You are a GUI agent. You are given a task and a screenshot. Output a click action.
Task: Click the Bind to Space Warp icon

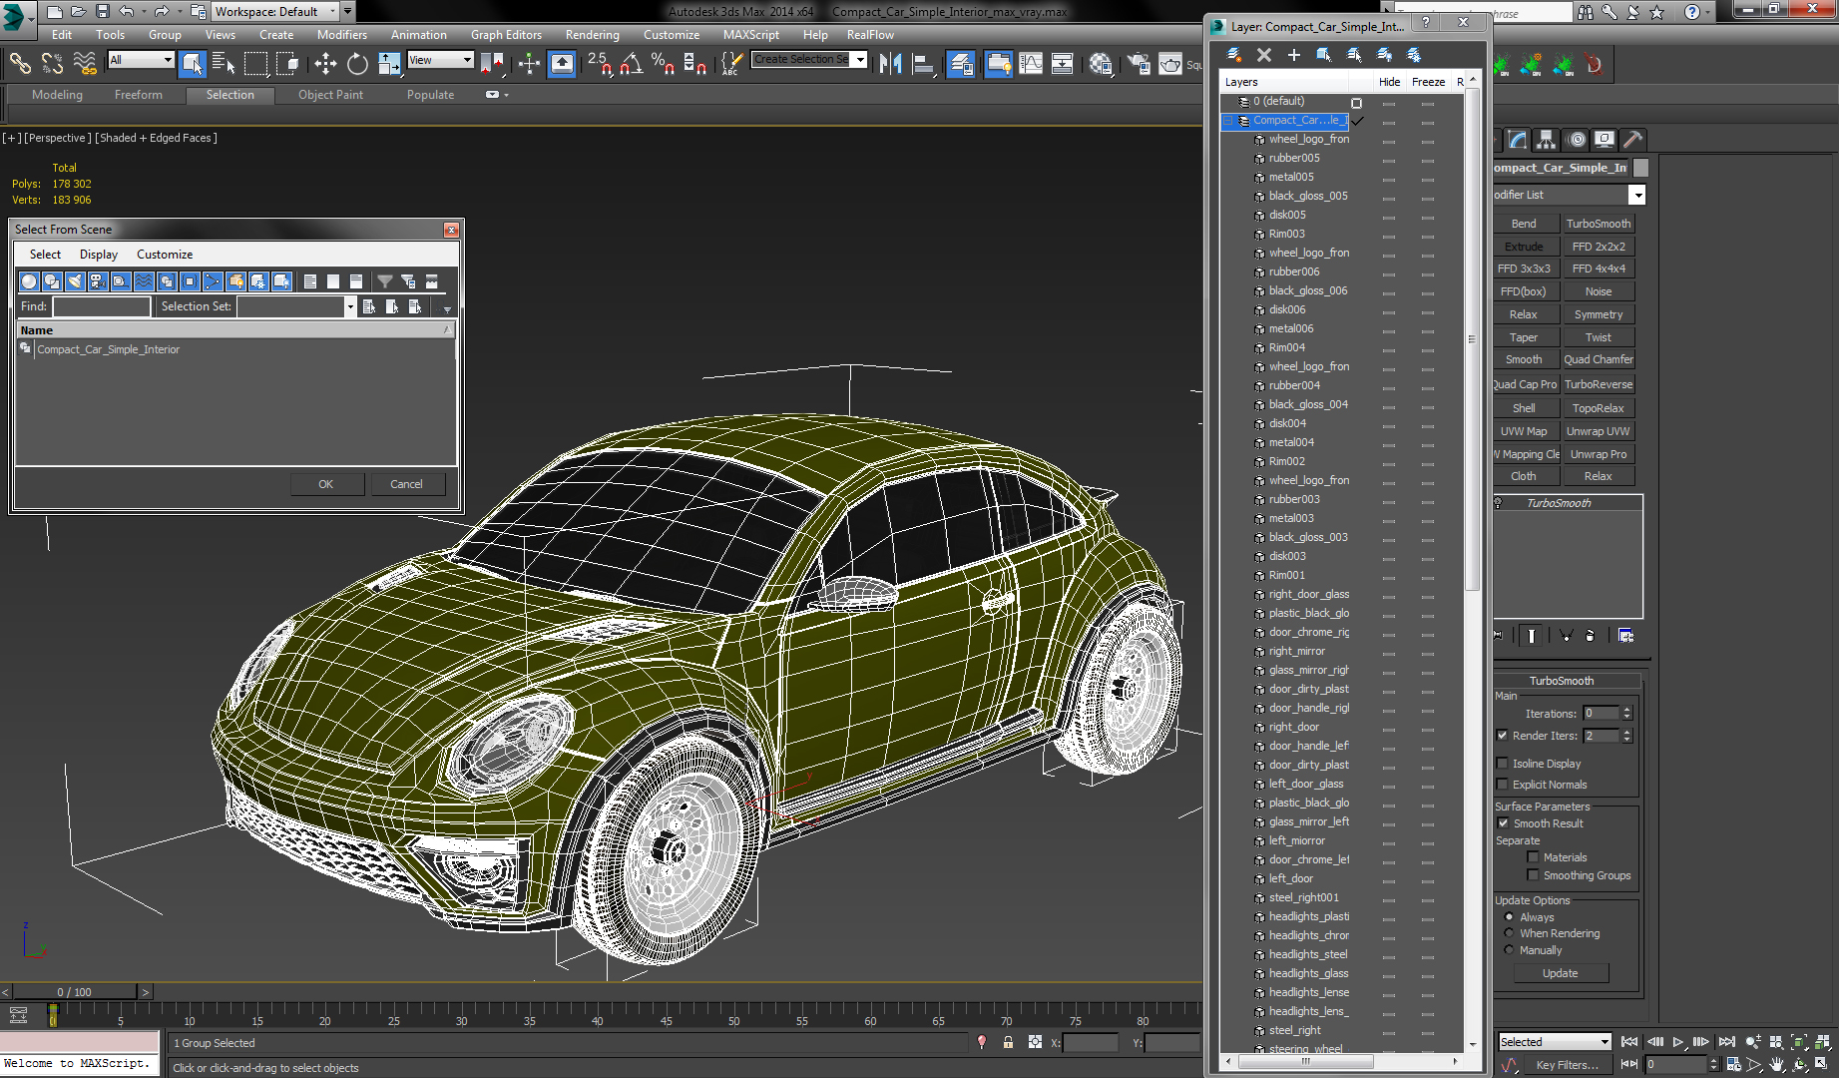pyautogui.click(x=86, y=64)
